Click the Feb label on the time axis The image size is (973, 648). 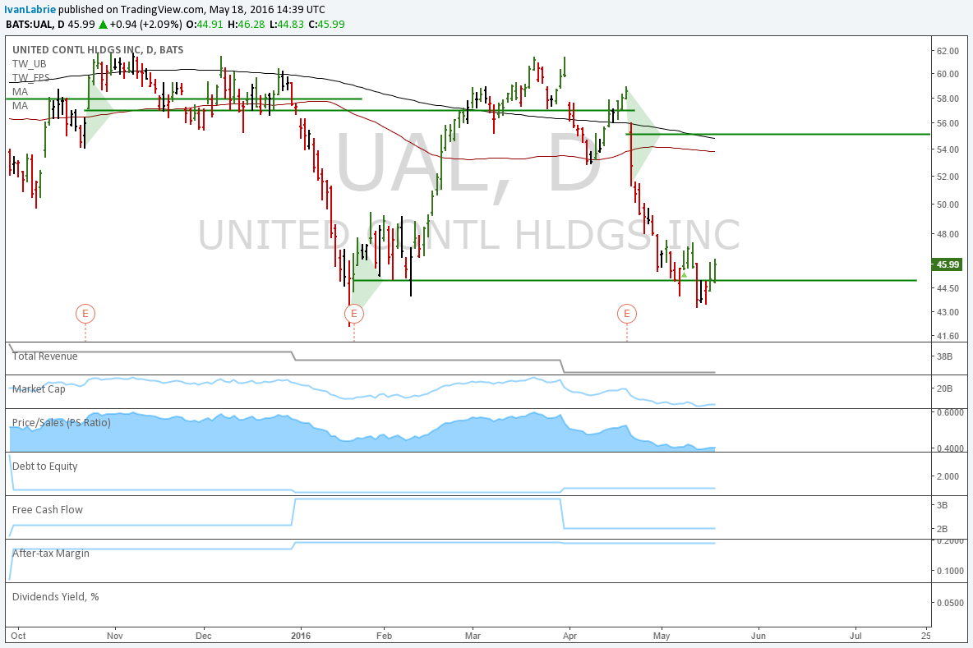click(384, 636)
